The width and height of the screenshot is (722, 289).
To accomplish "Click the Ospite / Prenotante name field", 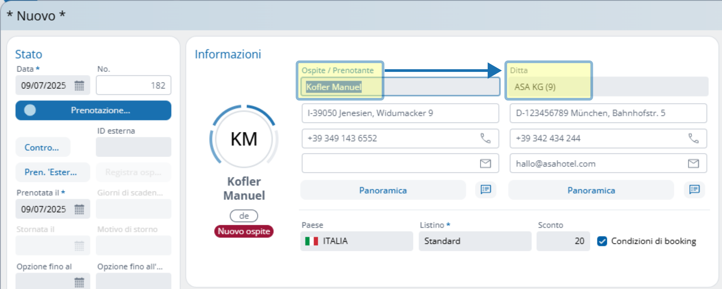I will pyautogui.click(x=400, y=87).
